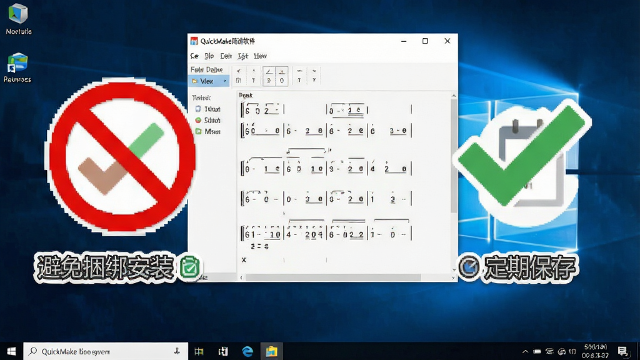Click the taskbar icon left of Edge
Image resolution: width=640 pixels, height=360 pixels.
[223, 351]
